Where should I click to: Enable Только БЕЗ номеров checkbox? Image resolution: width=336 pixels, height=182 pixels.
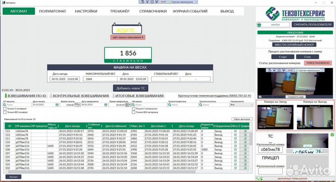point(5,112)
